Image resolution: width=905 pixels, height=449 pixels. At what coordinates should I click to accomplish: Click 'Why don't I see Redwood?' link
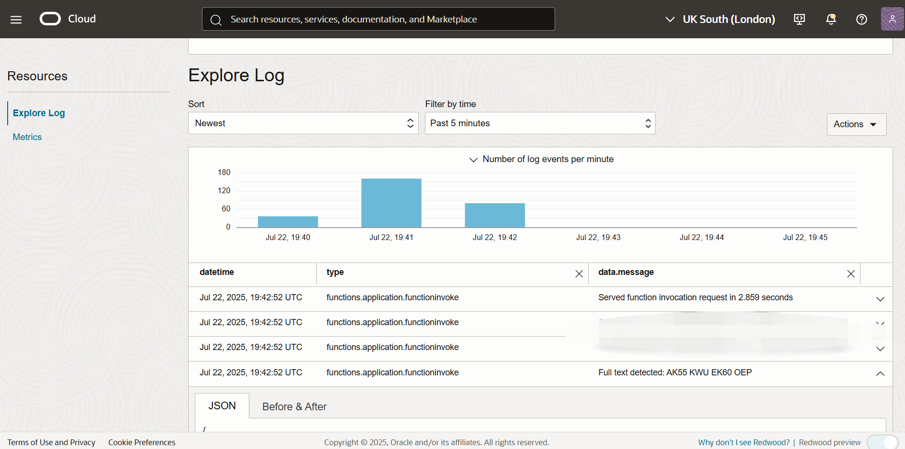[744, 442]
